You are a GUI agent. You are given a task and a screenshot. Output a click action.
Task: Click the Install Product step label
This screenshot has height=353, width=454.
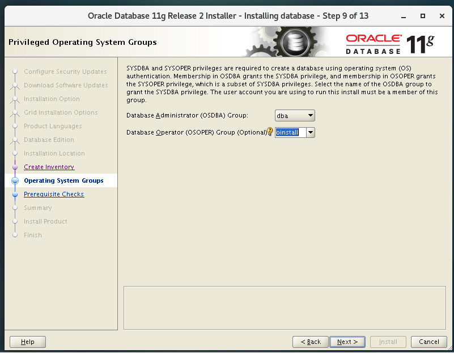coord(45,221)
